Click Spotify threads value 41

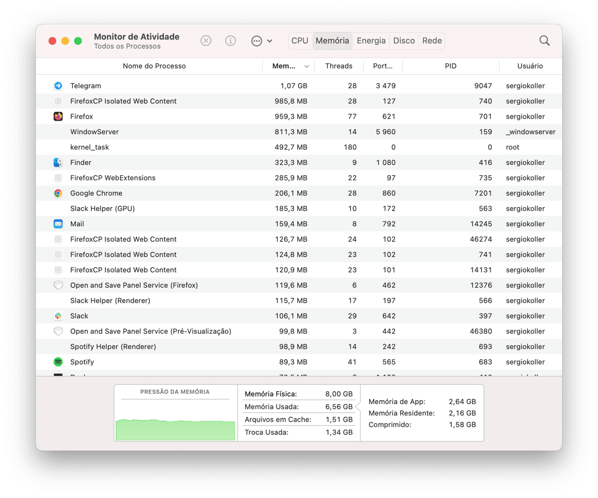point(352,362)
